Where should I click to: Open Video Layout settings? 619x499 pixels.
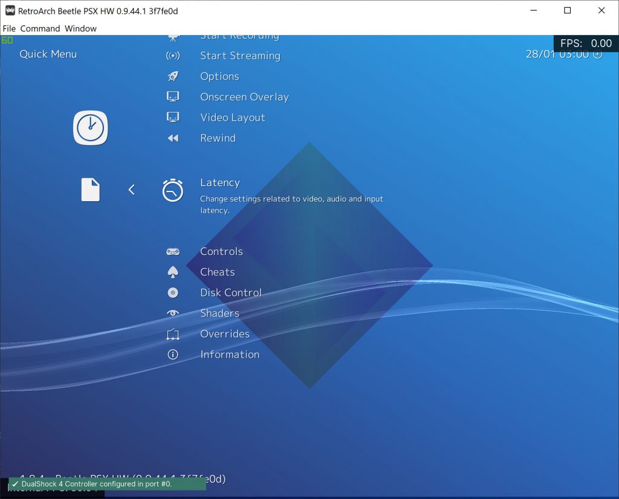point(233,118)
